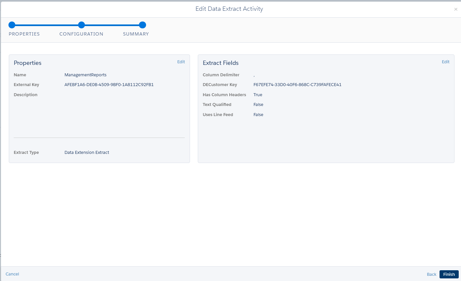The image size is (461, 281).
Task: Go Back to the previous step
Action: pyautogui.click(x=431, y=274)
